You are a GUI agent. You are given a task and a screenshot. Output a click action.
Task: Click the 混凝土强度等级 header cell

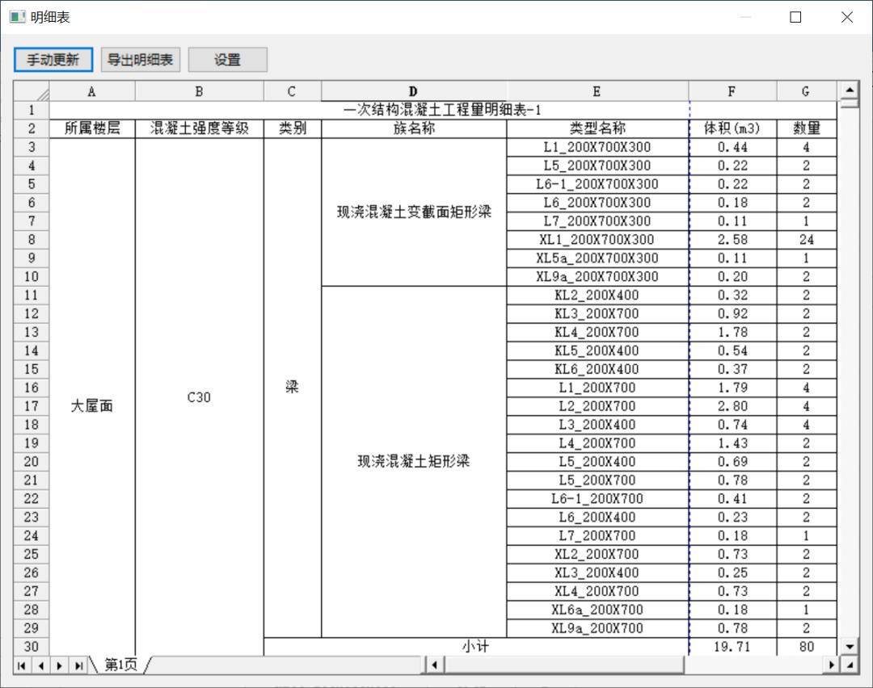pyautogui.click(x=200, y=128)
